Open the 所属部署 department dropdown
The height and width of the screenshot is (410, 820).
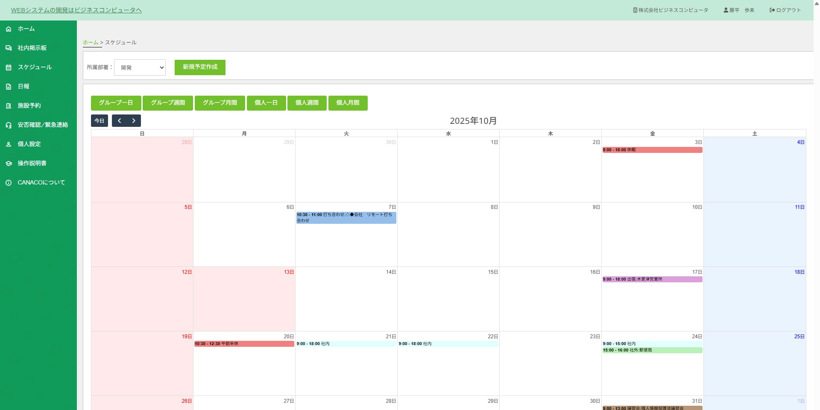140,67
